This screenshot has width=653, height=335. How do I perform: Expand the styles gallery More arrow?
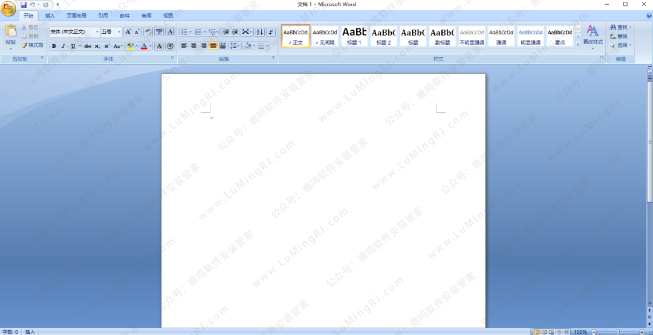point(577,43)
